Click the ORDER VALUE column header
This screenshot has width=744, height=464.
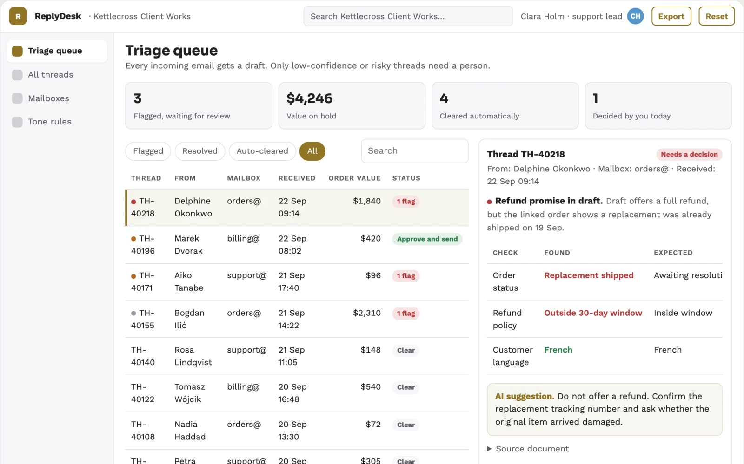coord(354,178)
